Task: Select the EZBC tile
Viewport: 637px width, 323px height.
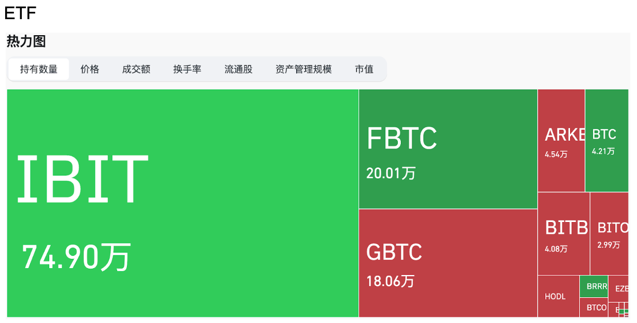Action: coord(618,288)
